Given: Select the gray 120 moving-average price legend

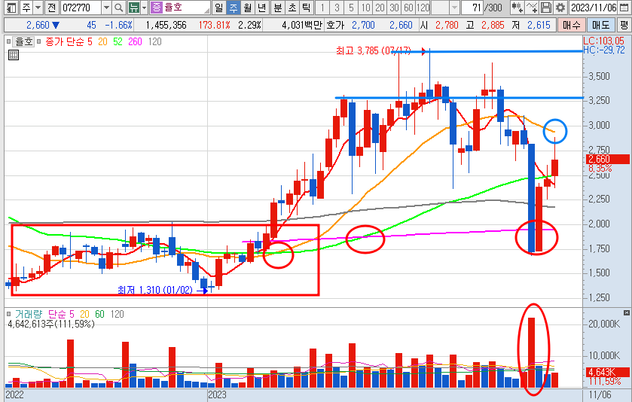Looking at the screenshot, I should point(154,41).
